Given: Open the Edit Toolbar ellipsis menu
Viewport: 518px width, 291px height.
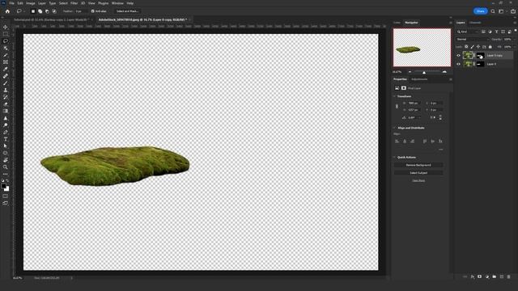Looking at the screenshot, I should pos(6,174).
